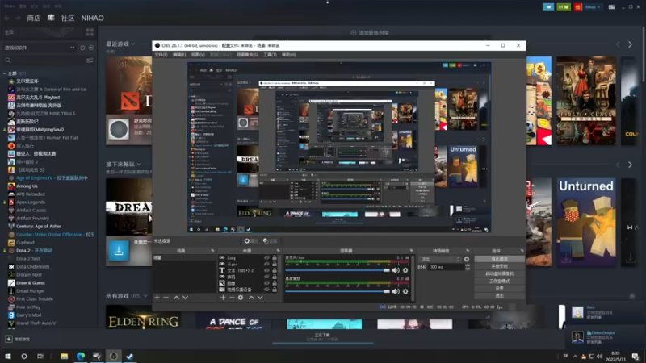Open OBS 设置 settings button

(499, 289)
